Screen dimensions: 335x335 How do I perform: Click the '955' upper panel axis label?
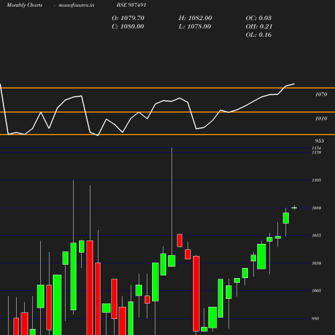tap(320, 141)
